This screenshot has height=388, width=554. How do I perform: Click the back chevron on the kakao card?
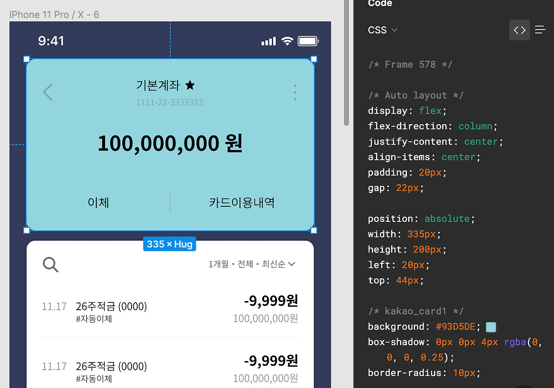48,92
